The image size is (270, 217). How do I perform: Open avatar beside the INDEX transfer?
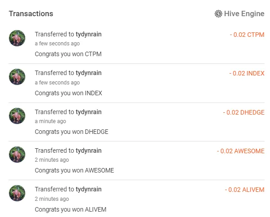pos(17,77)
